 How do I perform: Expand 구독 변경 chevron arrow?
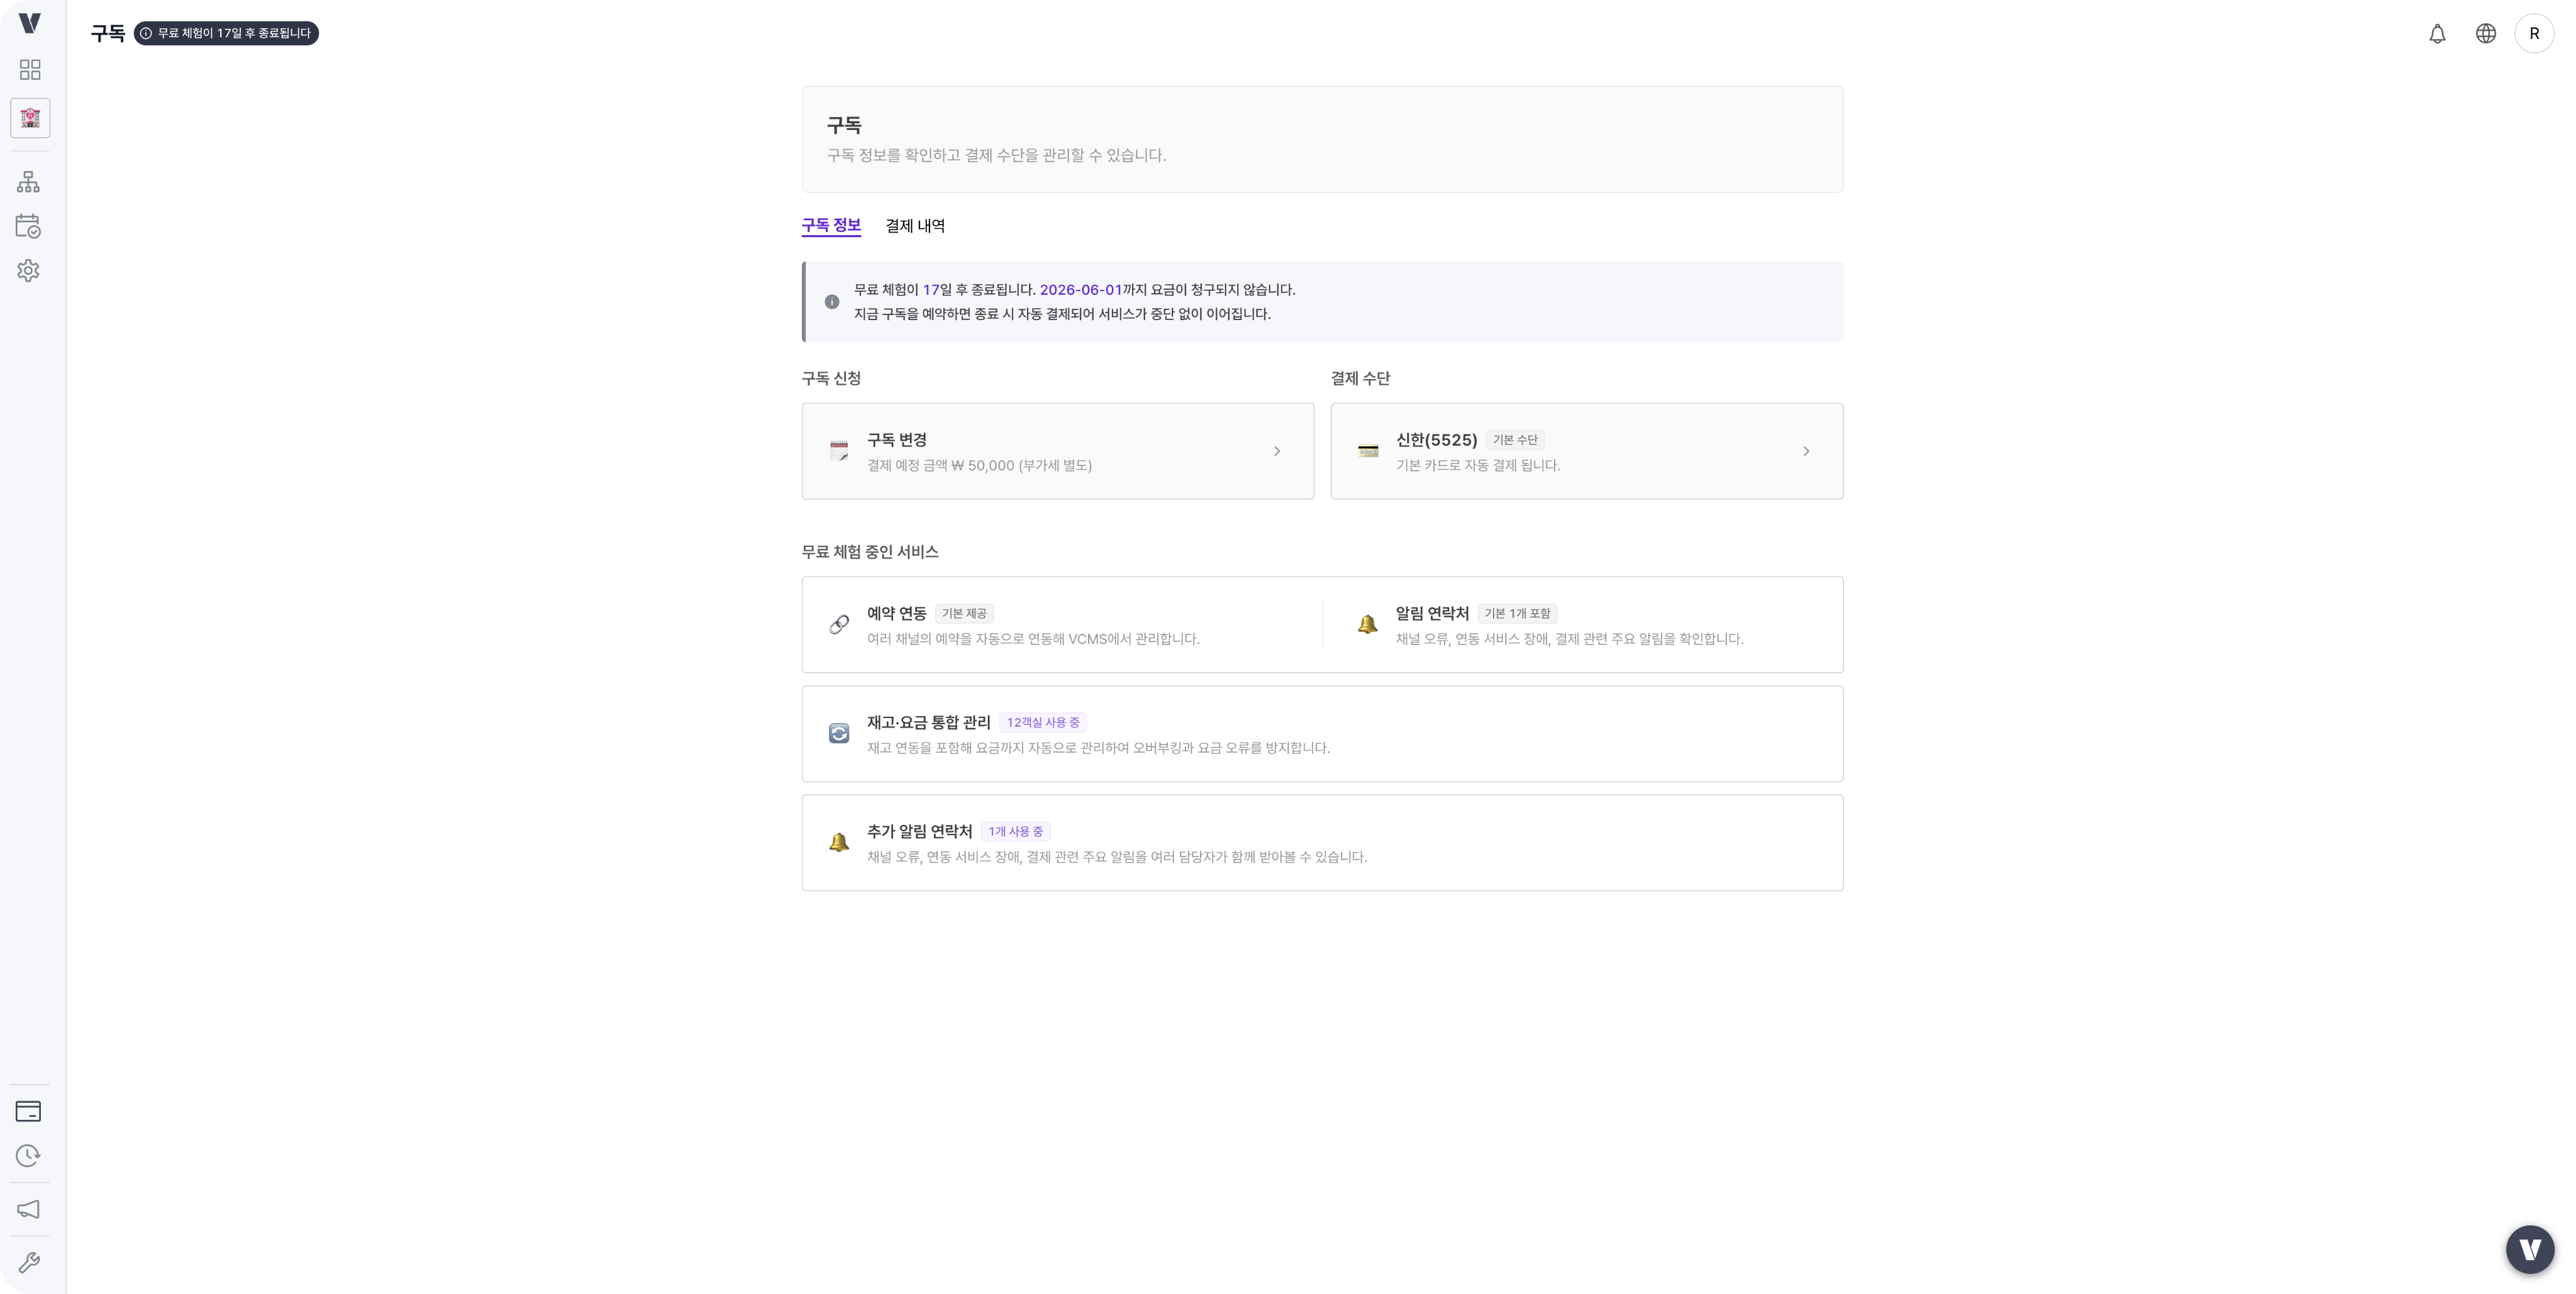(x=1277, y=451)
